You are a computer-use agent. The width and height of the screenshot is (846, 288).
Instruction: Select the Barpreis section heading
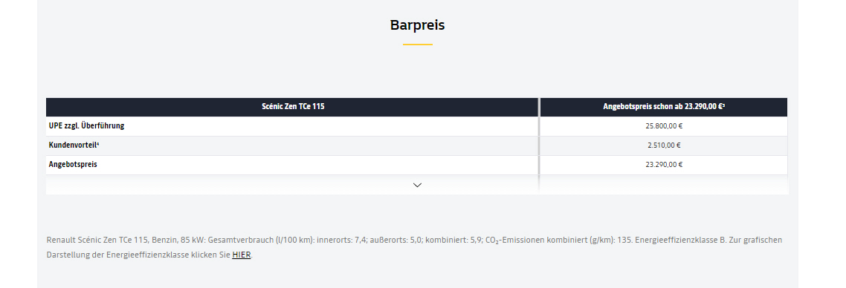coord(418,24)
